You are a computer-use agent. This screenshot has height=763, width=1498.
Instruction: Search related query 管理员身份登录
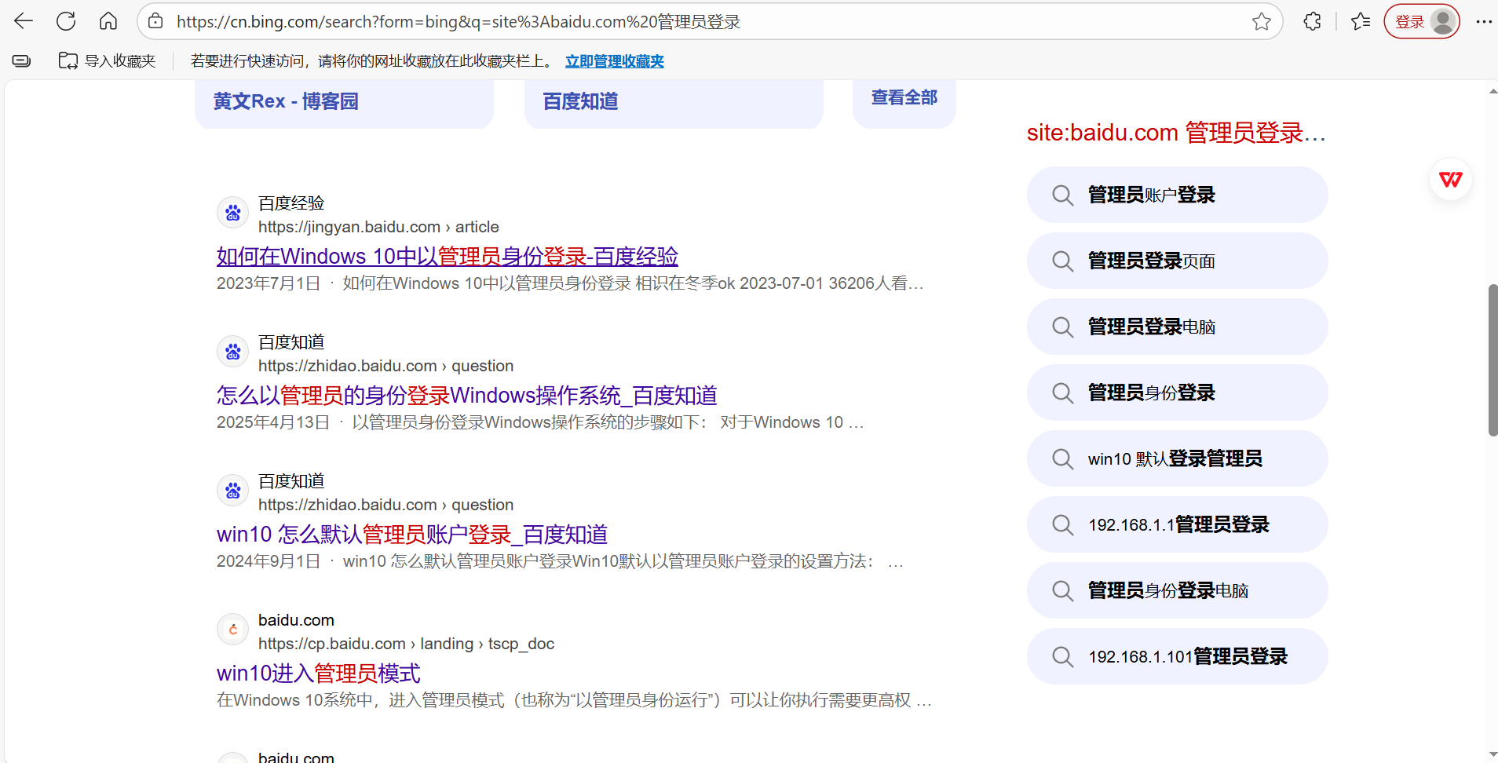[x=1177, y=392]
